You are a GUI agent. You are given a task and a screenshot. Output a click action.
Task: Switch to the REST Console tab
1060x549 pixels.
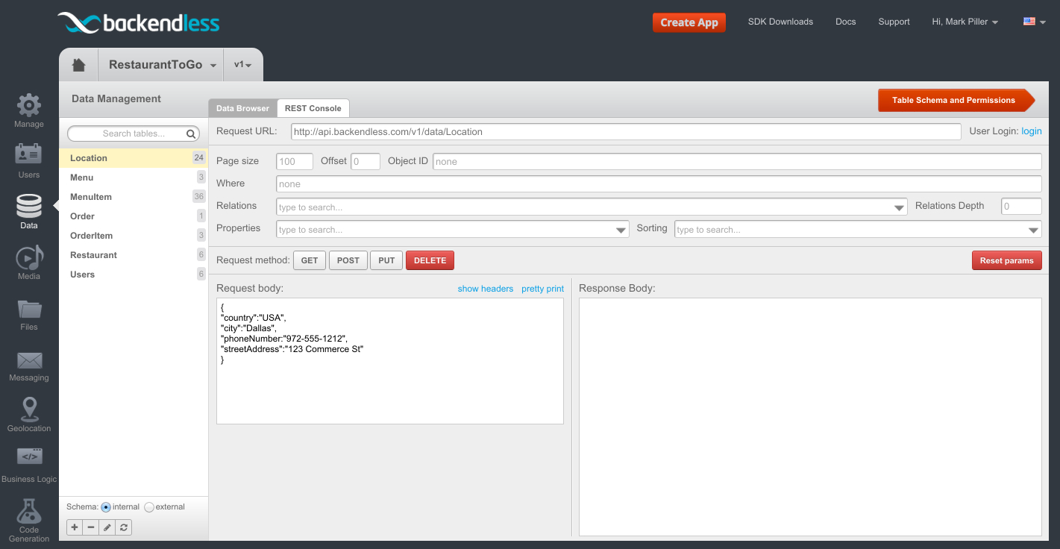313,108
